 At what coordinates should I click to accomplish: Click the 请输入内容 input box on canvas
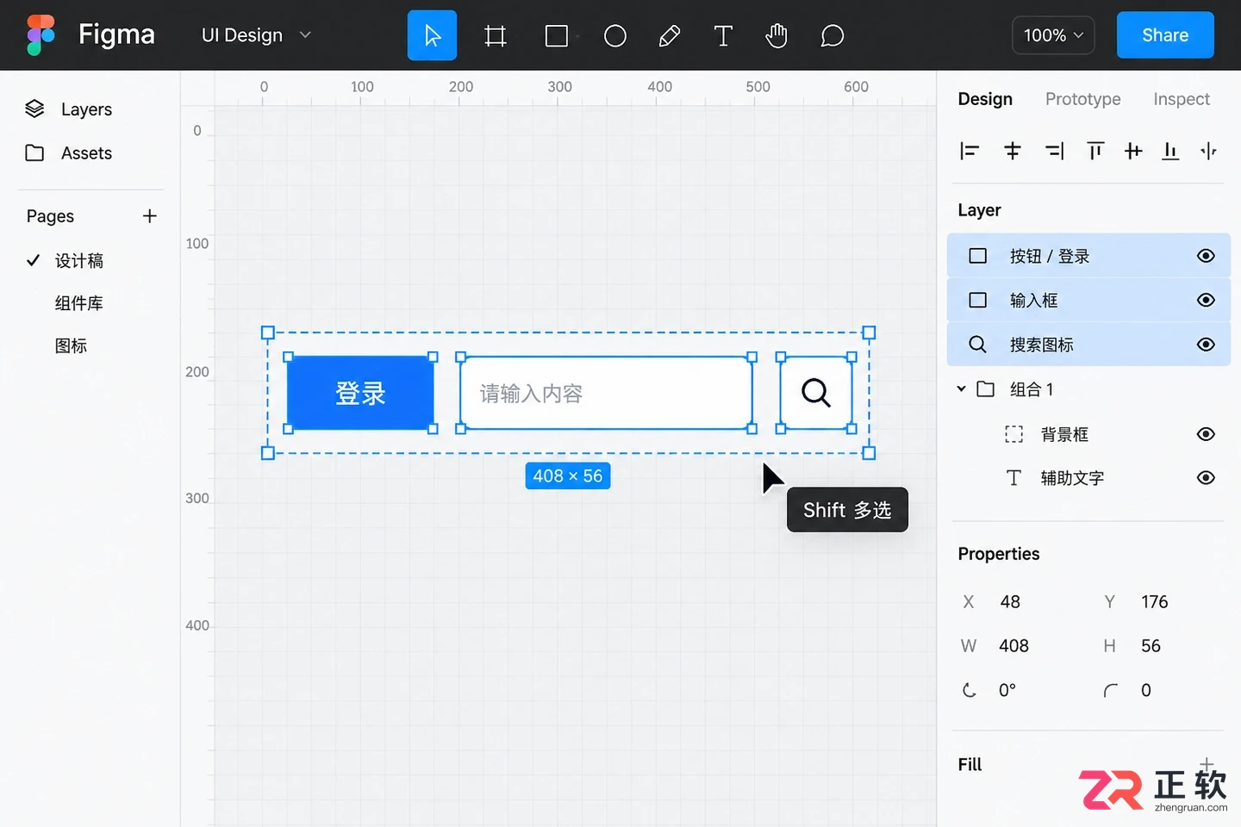tap(606, 393)
